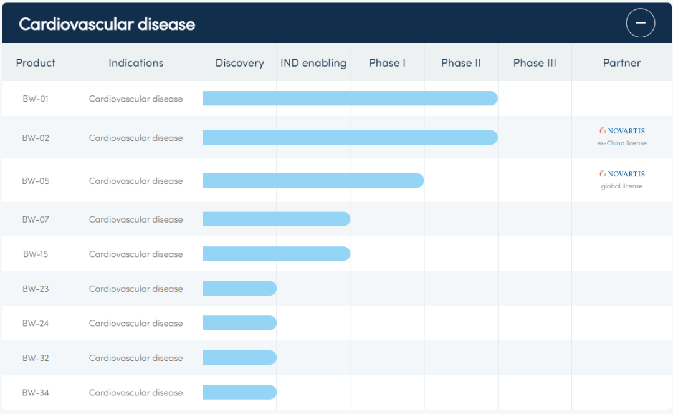
Task: Click the ex-China license text
Action: [622, 143]
